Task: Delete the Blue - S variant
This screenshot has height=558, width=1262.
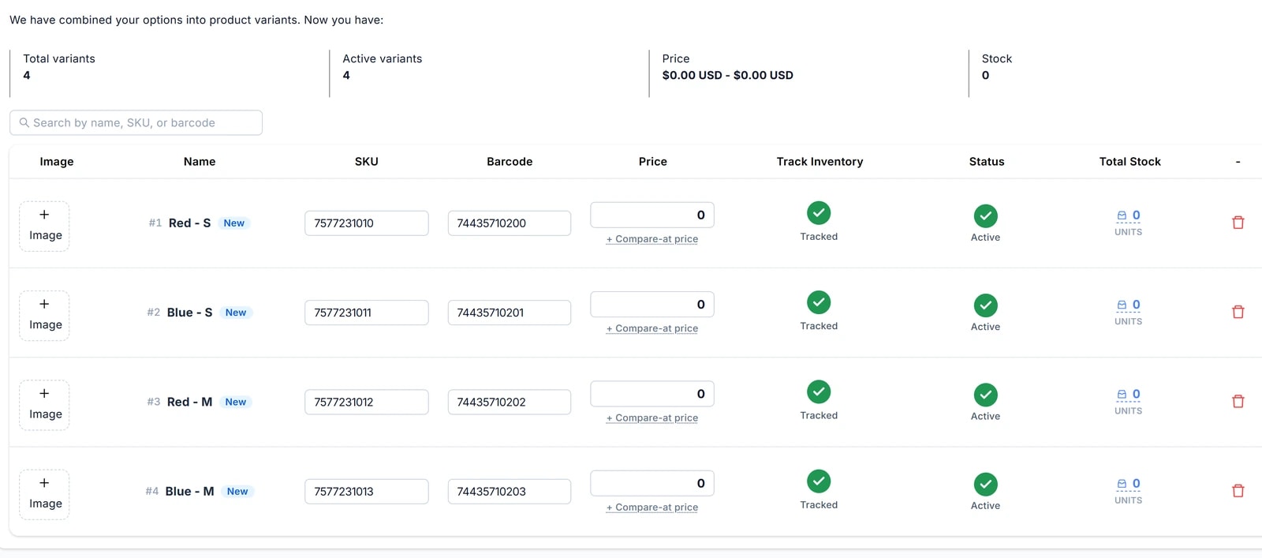Action: [x=1238, y=312]
